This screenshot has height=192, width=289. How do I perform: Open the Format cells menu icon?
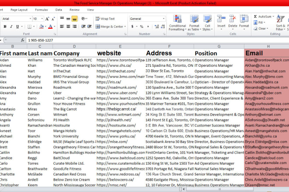[x=244, y=19]
